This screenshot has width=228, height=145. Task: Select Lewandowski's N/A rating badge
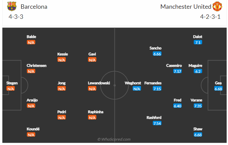pyautogui.click(x=92, y=89)
